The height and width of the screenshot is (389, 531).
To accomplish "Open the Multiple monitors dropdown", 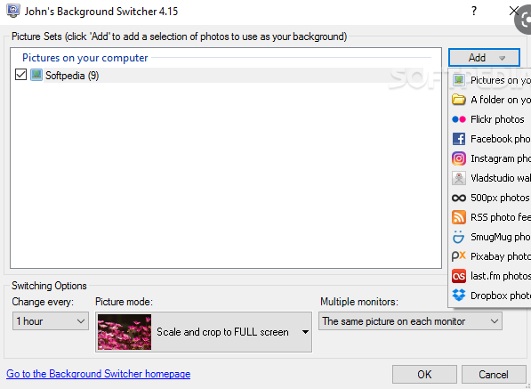I will [x=410, y=320].
